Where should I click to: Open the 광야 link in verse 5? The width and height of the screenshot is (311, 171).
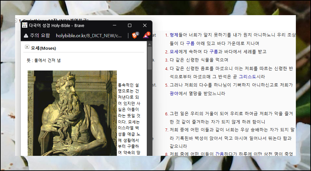tap(174, 94)
